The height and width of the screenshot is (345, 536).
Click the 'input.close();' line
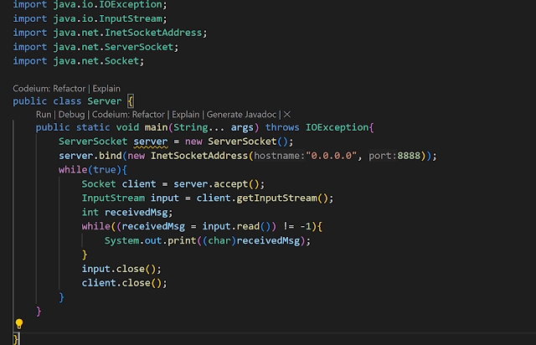click(x=121, y=269)
